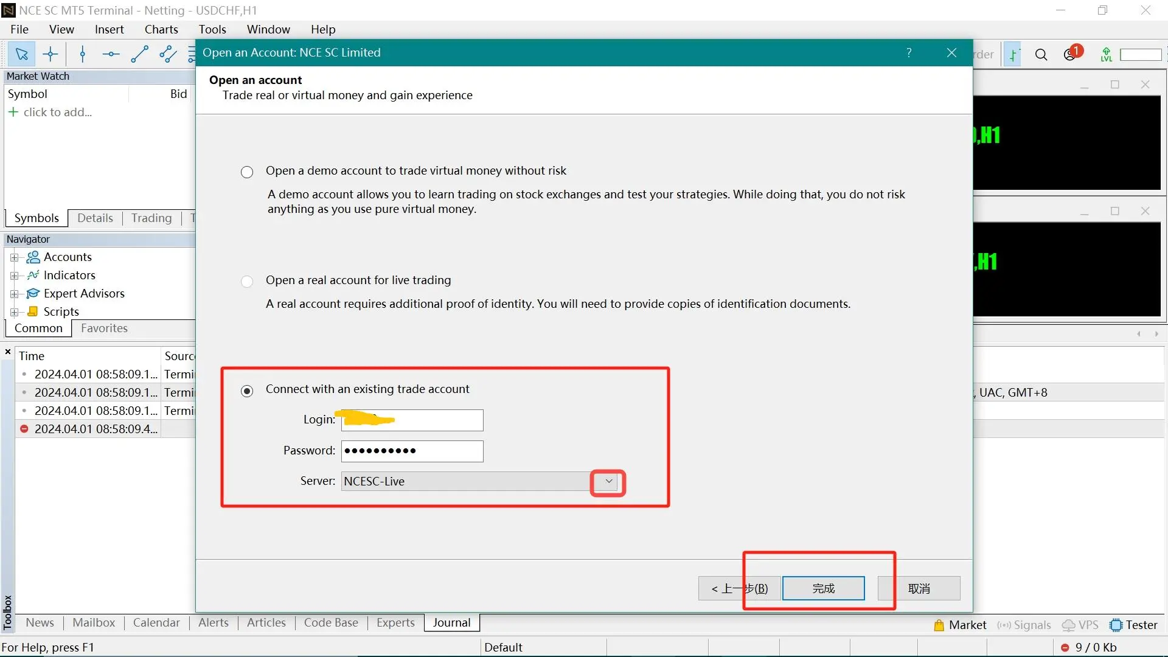Viewport: 1168px width, 657px height.
Task: Click the bar chart type toolbar icon
Action: [x=1013, y=55]
